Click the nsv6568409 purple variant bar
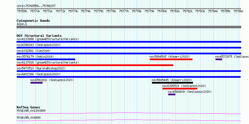This screenshot has width=249, height=124. click(172, 94)
